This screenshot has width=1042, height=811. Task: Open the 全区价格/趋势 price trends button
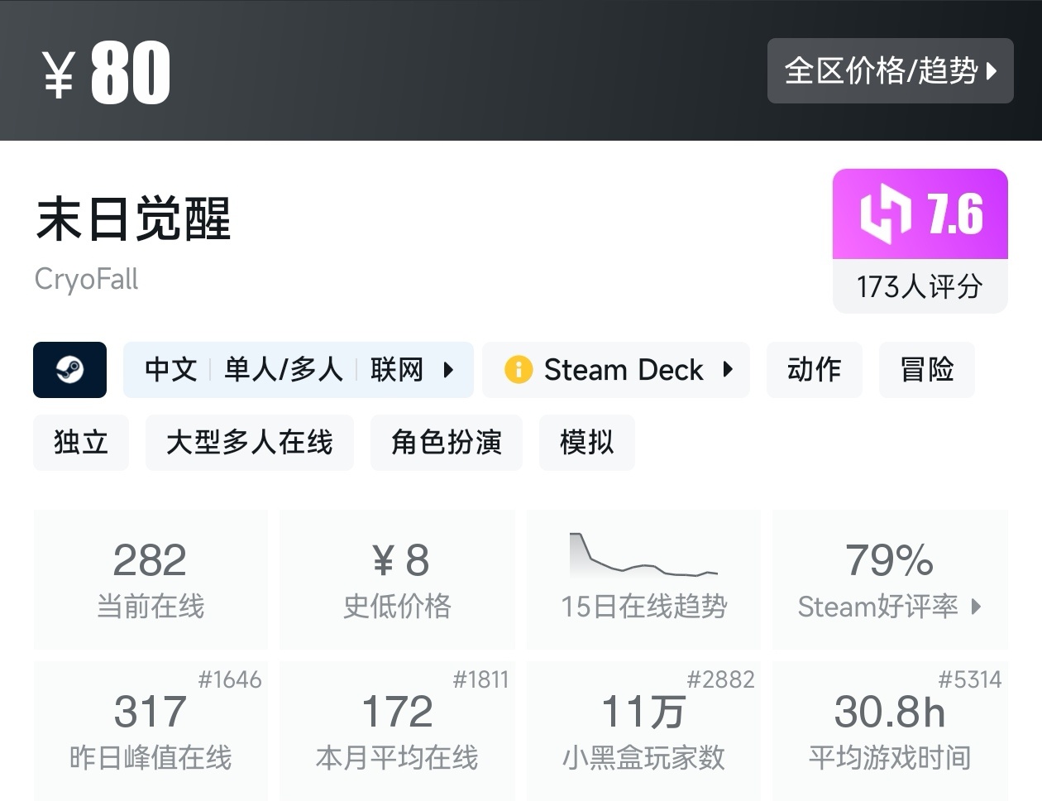coord(890,71)
